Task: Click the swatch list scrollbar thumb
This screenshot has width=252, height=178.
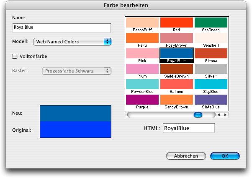Action: 198,115
